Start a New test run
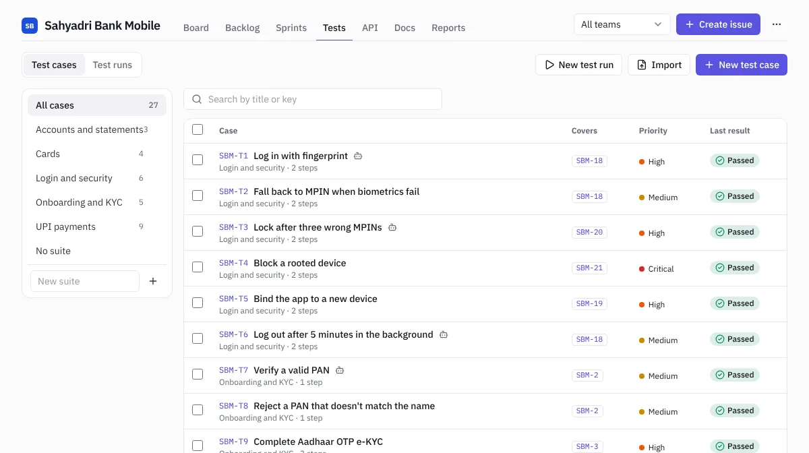The image size is (809, 453). [x=578, y=65]
